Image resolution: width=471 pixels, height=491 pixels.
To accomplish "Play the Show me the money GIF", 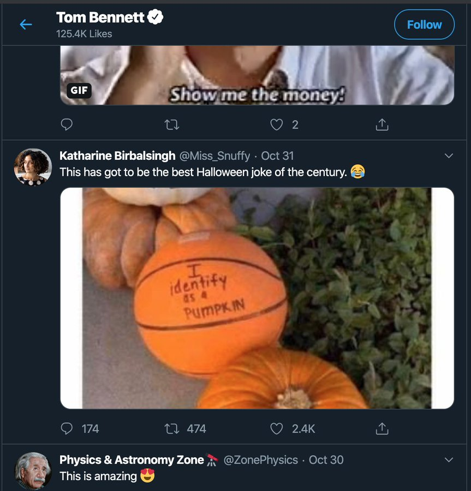I will click(x=257, y=75).
